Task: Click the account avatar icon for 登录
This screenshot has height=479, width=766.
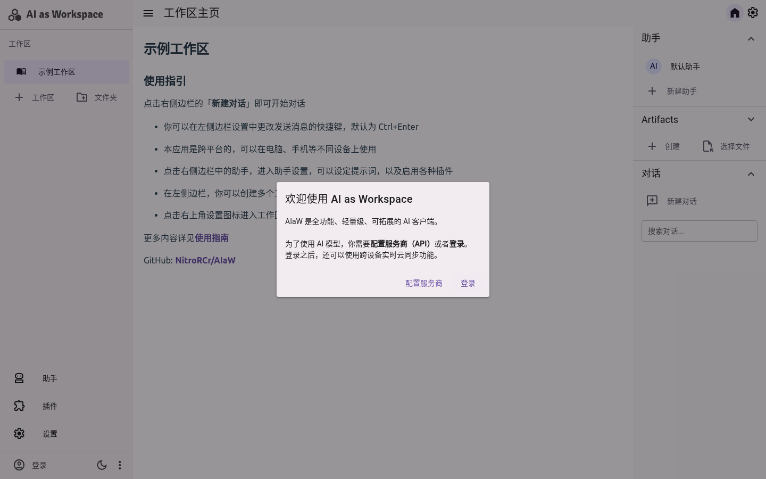Action: (x=19, y=465)
